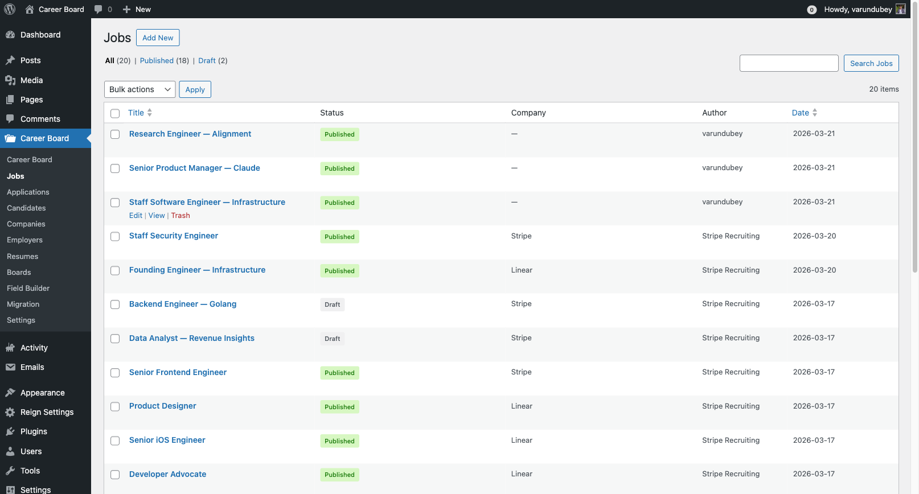
Task: Open the Bulk actions dropdown
Action: pyautogui.click(x=140, y=89)
